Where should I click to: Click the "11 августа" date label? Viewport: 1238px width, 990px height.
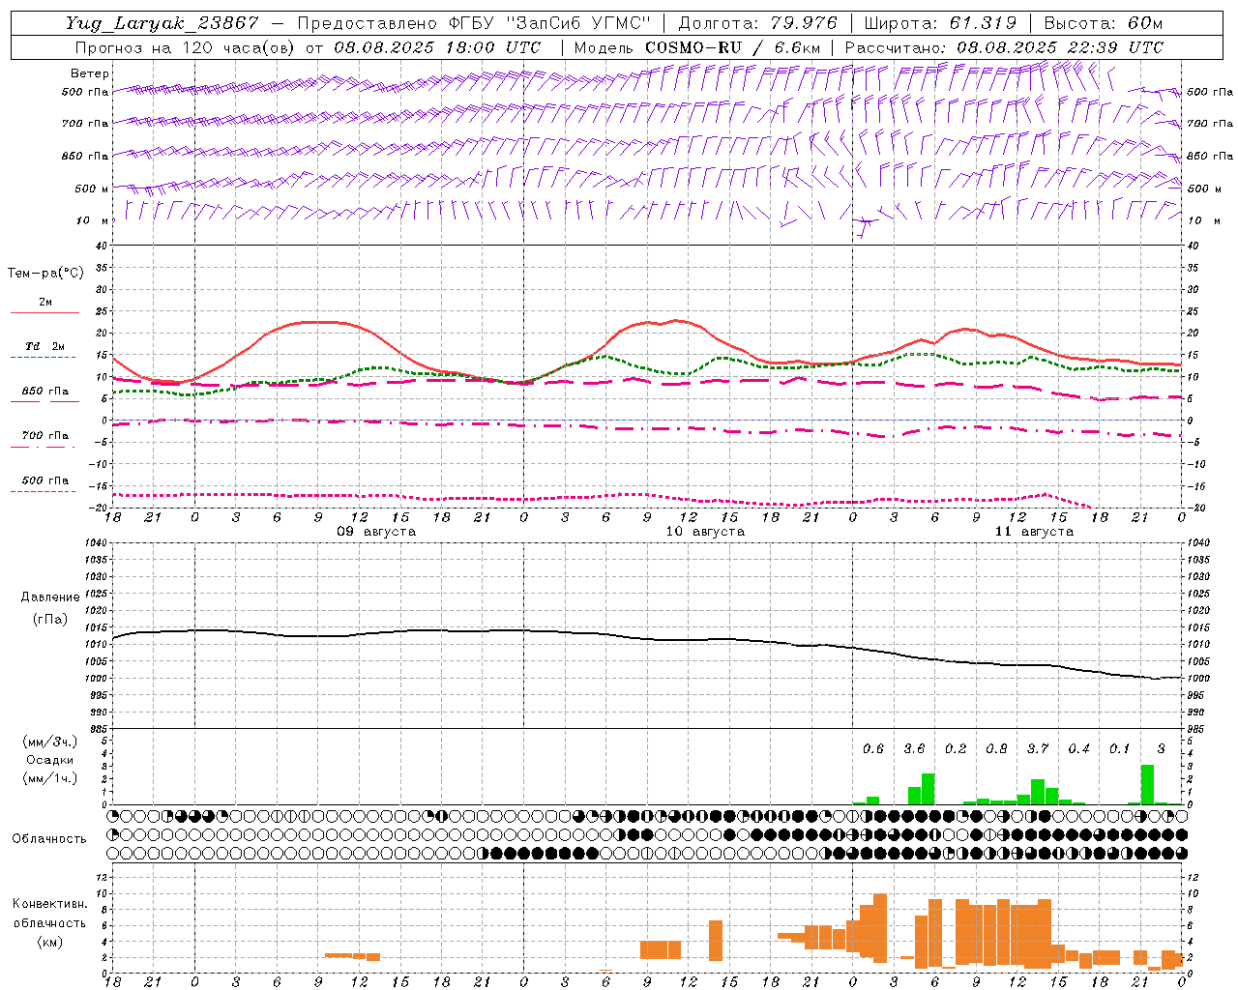[x=1034, y=532]
